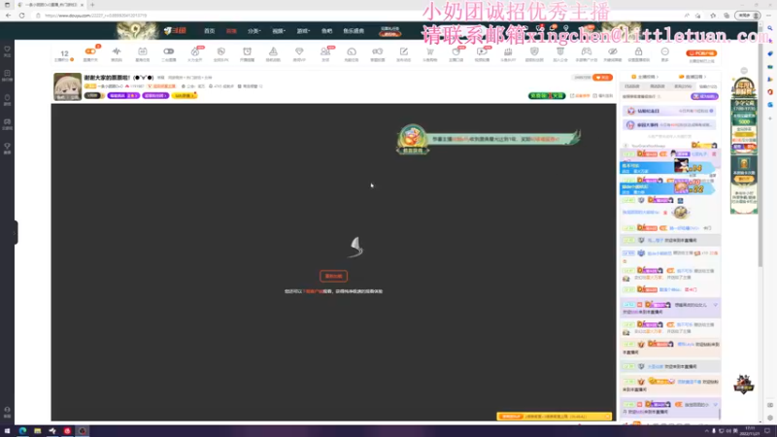Click the yellow badge under the stream title
This screenshot has width=777, height=437.
tap(185, 95)
